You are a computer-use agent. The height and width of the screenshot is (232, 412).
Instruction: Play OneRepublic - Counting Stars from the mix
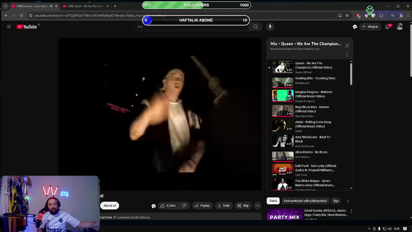(309, 82)
